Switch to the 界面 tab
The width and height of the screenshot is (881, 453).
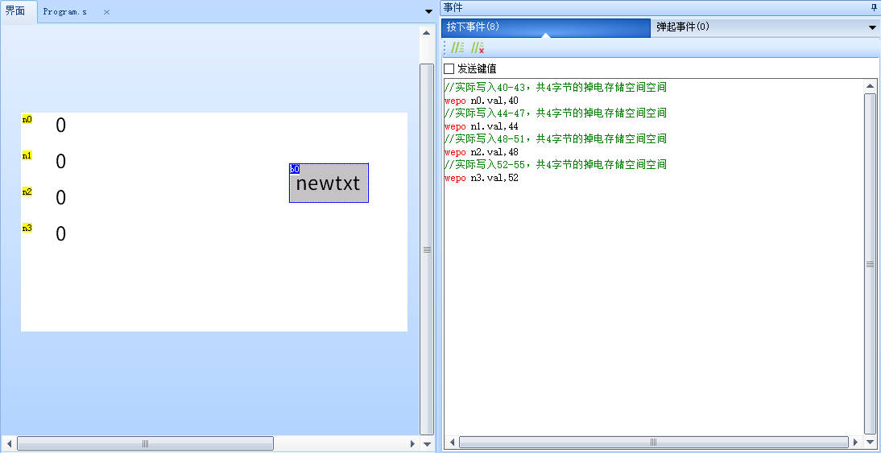pyautogui.click(x=16, y=12)
